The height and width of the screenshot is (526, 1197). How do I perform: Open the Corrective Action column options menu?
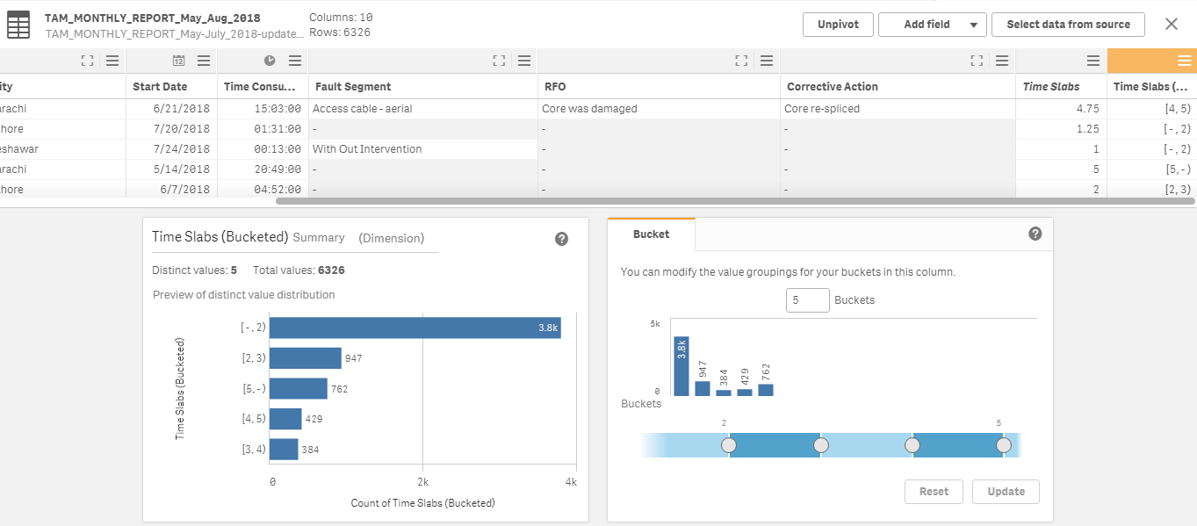click(1001, 61)
